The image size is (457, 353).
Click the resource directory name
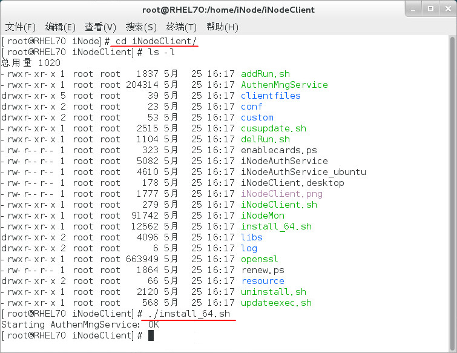click(x=262, y=281)
